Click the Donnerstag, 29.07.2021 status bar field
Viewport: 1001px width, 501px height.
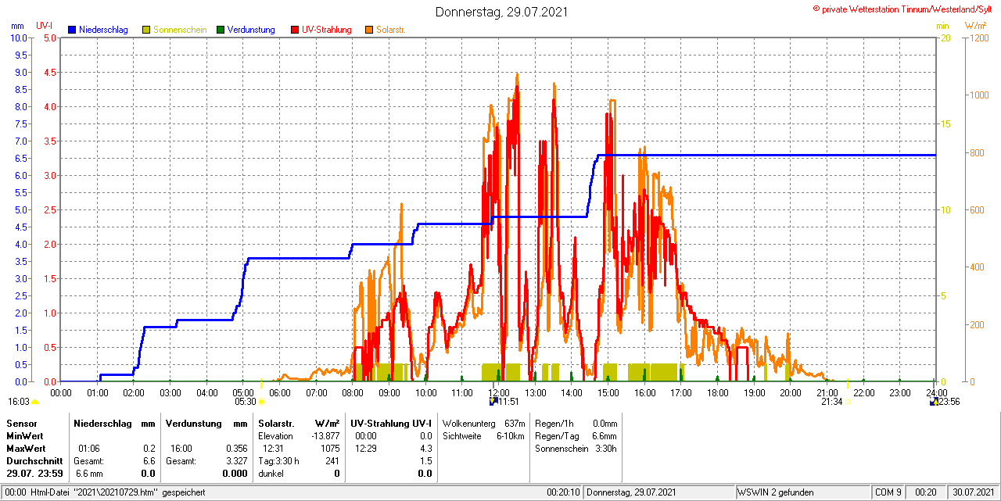coord(659,492)
